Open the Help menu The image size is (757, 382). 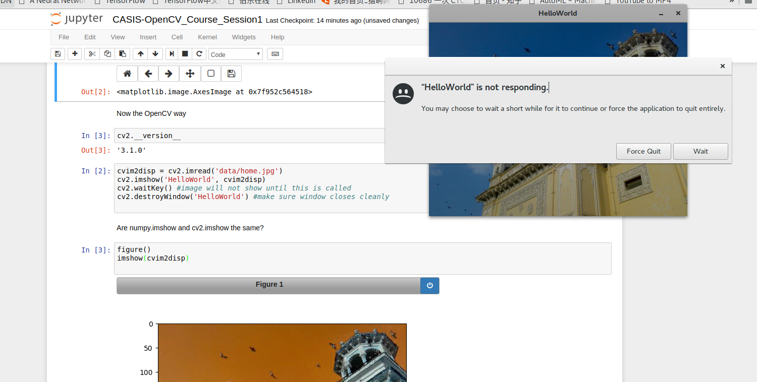click(x=278, y=37)
